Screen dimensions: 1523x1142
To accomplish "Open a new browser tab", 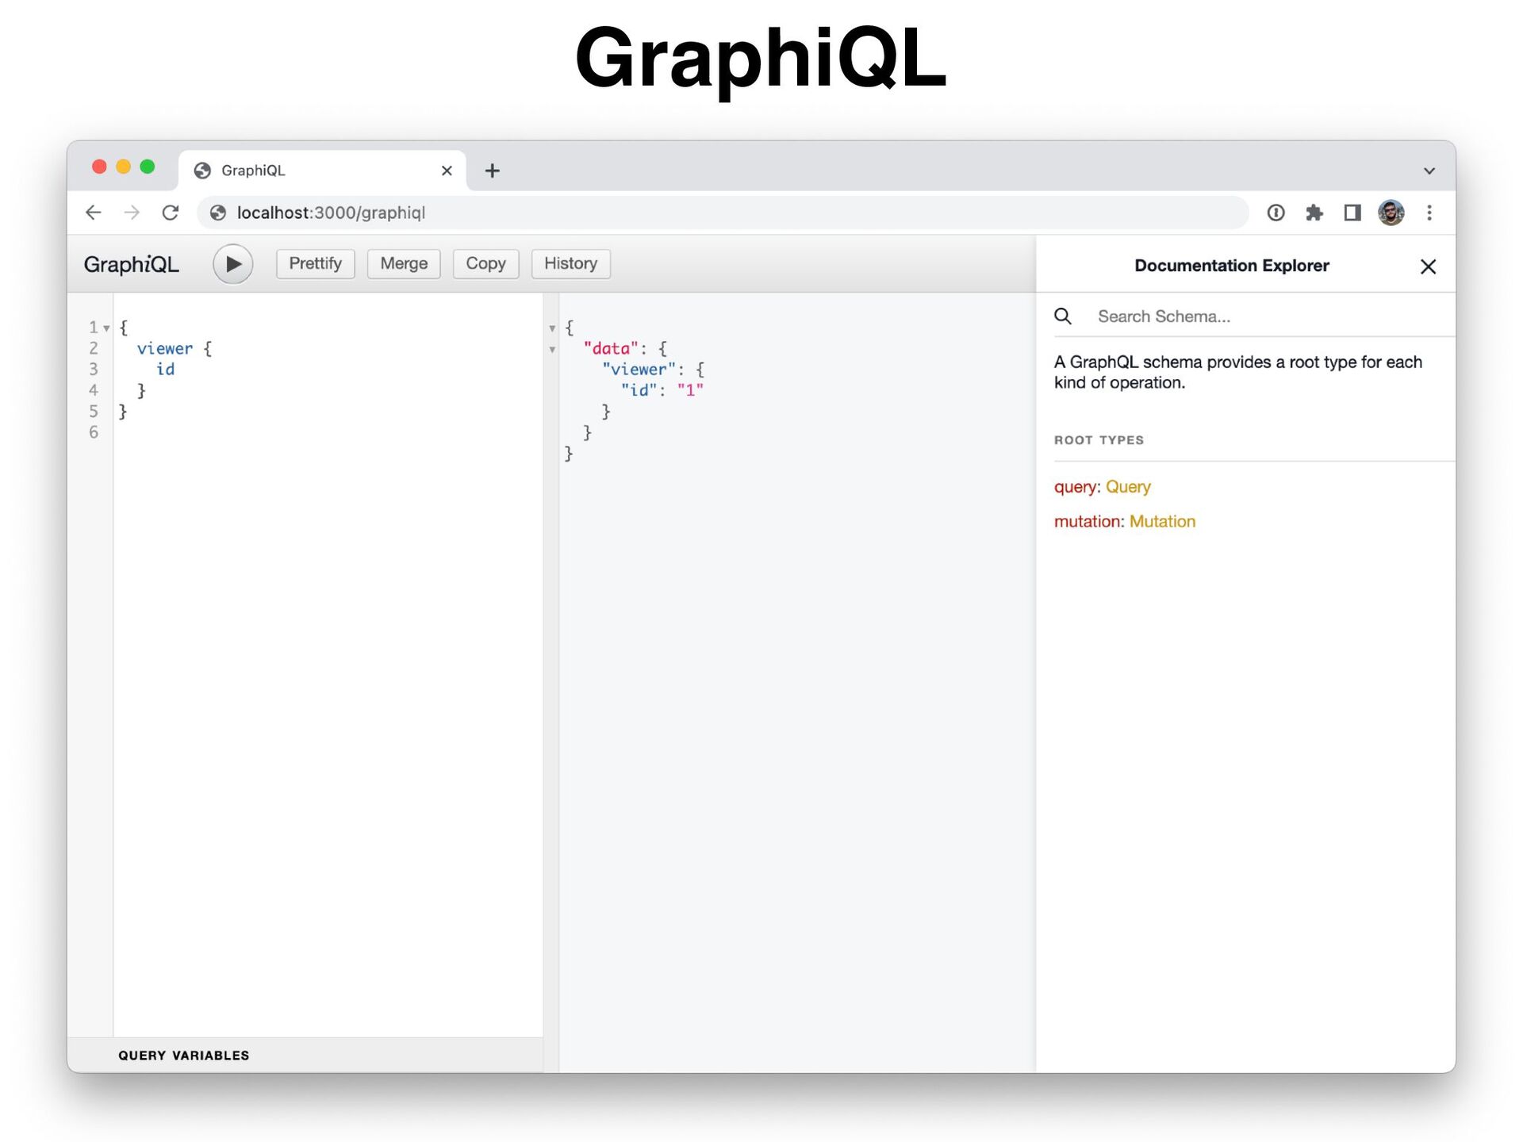I will [492, 171].
